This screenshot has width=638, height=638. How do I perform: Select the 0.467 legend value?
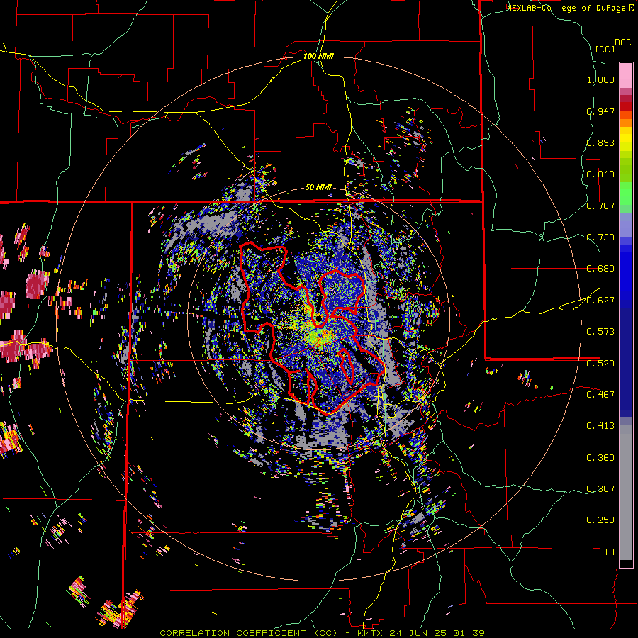(x=600, y=395)
